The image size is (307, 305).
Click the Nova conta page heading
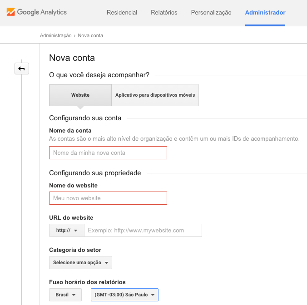tap(72, 58)
